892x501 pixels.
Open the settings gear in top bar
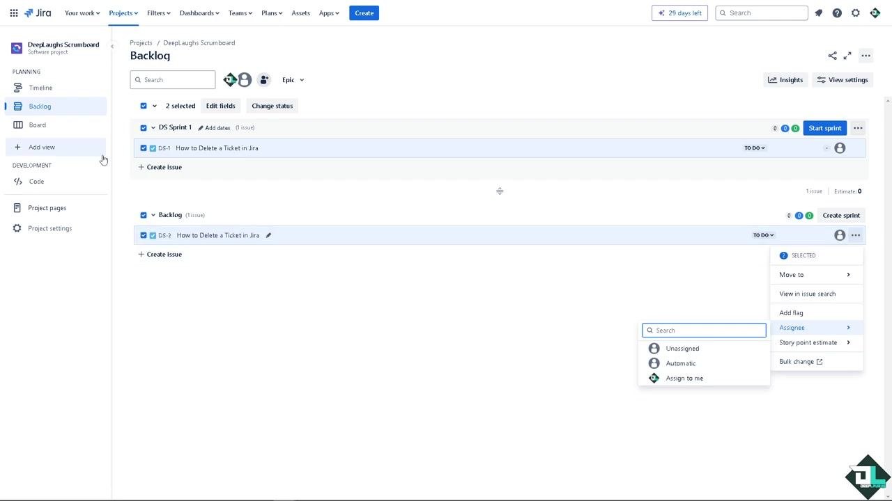pos(856,13)
